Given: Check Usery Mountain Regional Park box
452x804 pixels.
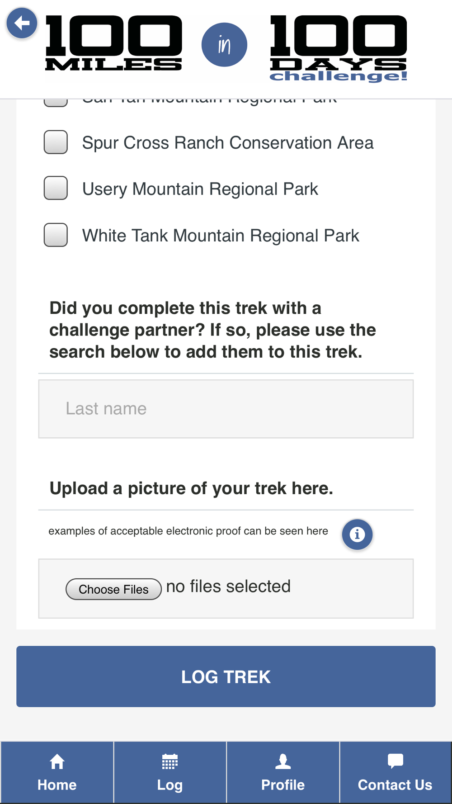Looking at the screenshot, I should (56, 188).
